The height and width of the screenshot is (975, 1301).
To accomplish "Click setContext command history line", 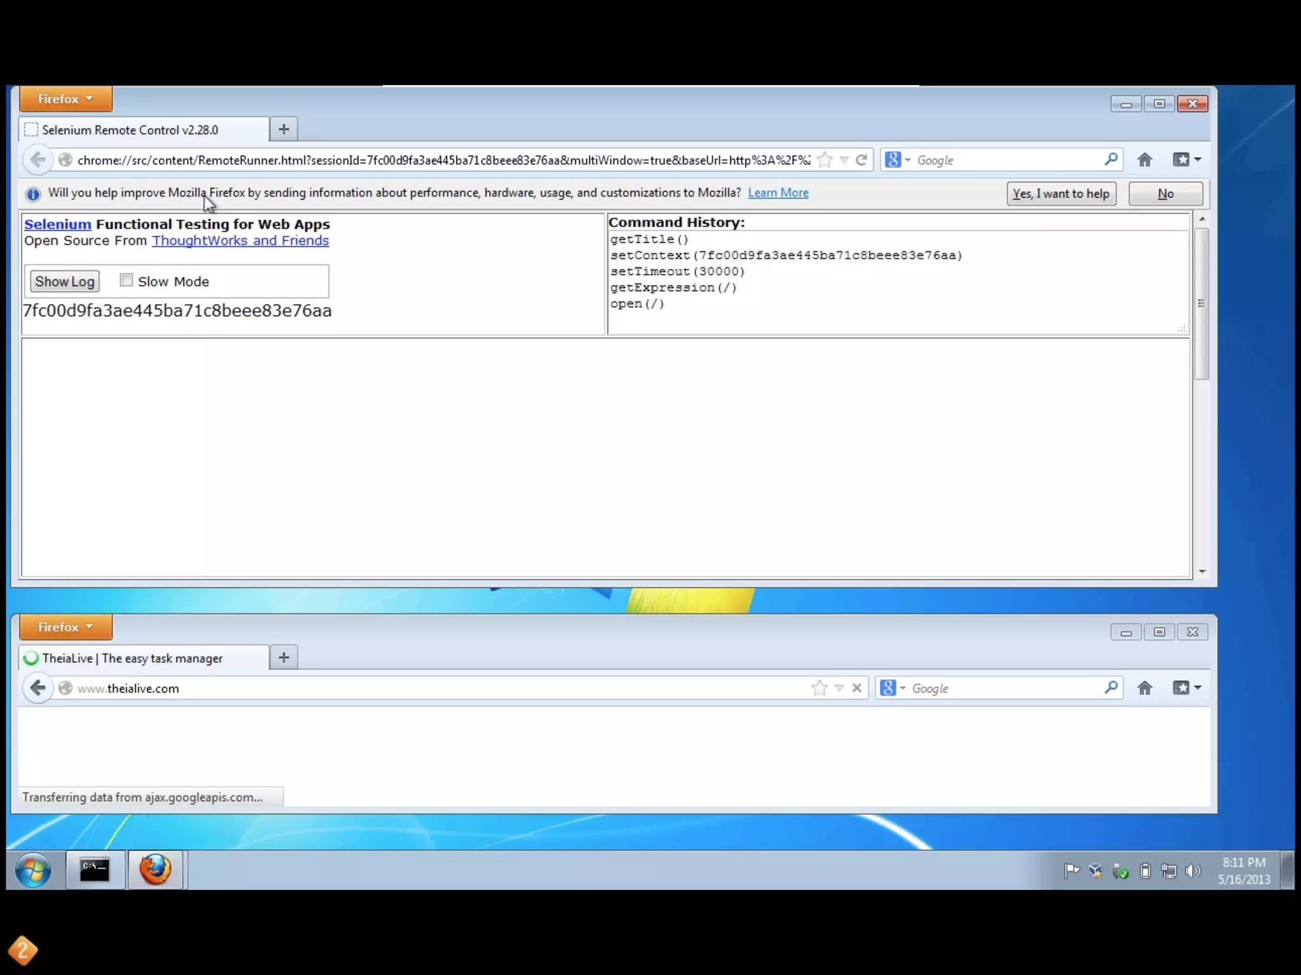I will [x=786, y=255].
